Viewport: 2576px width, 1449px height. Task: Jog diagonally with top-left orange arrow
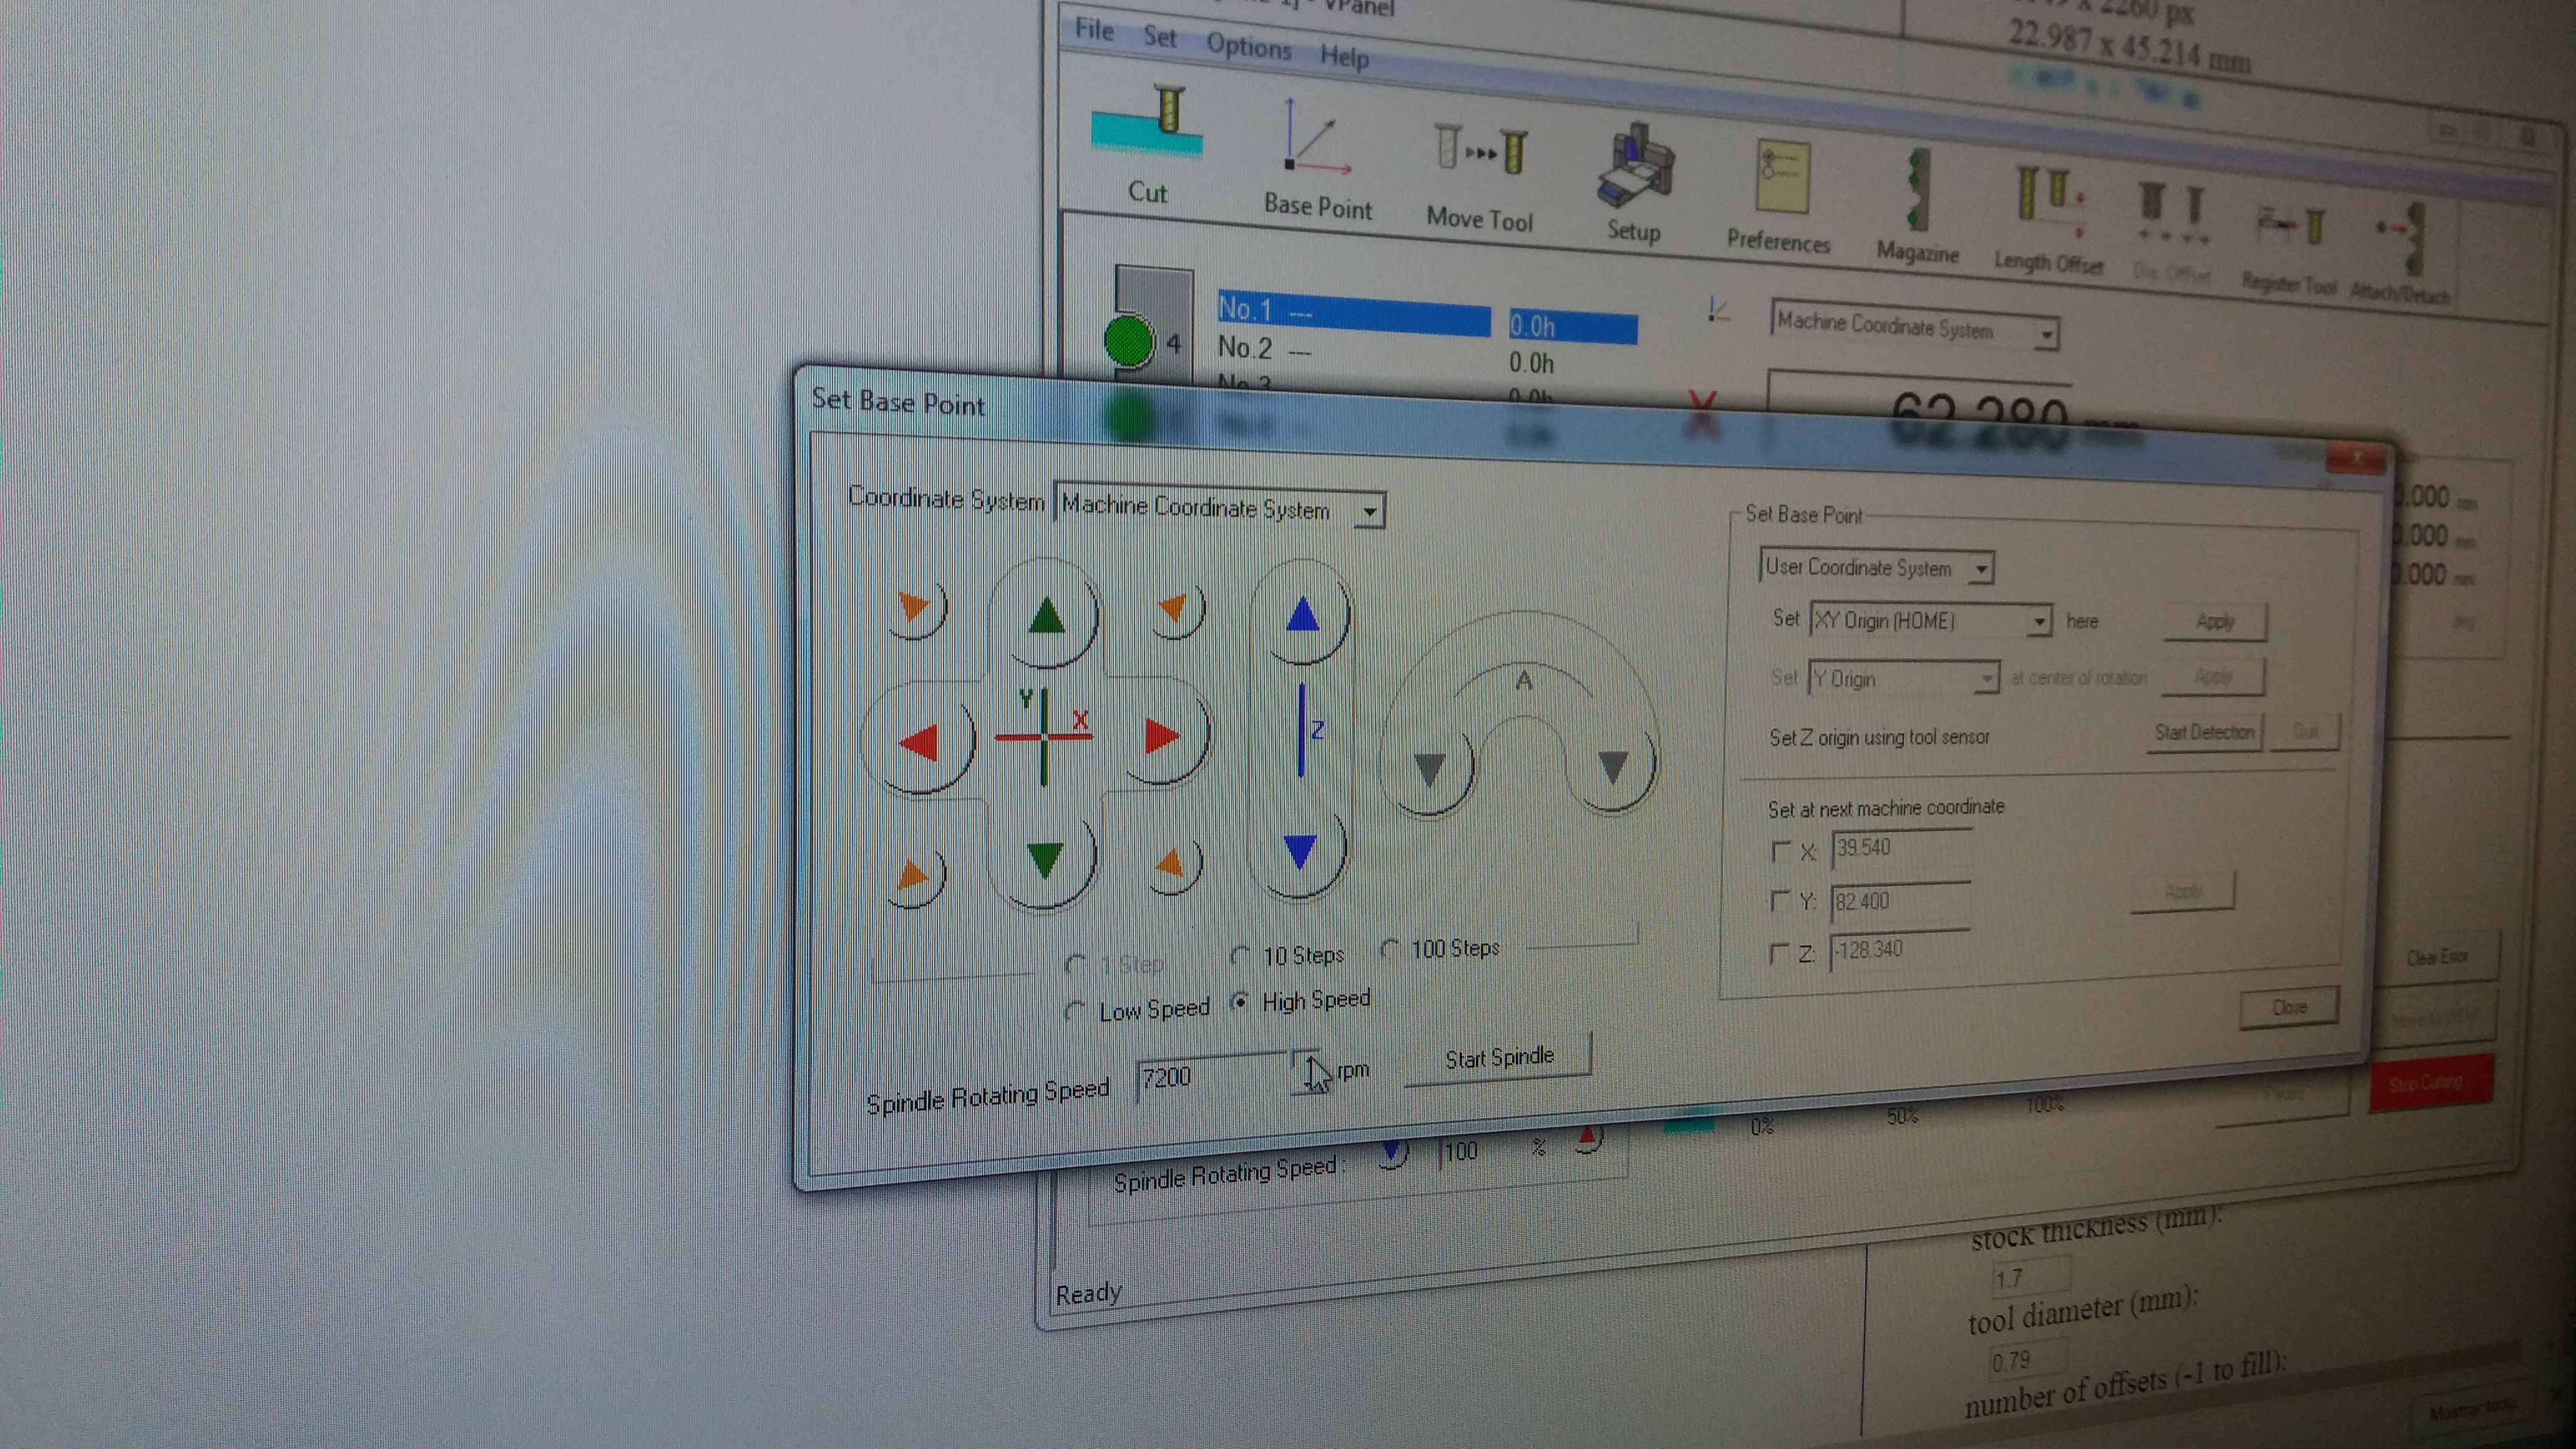(914, 606)
